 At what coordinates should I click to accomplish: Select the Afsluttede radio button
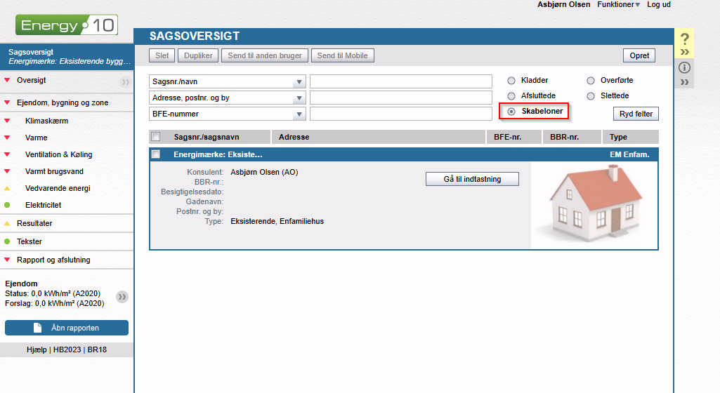pyautogui.click(x=511, y=95)
